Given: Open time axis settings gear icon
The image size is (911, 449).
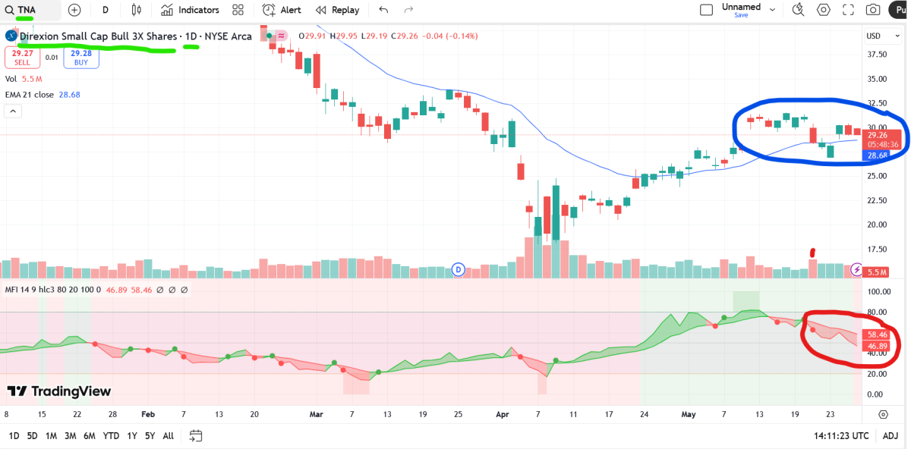Looking at the screenshot, I should [x=883, y=414].
